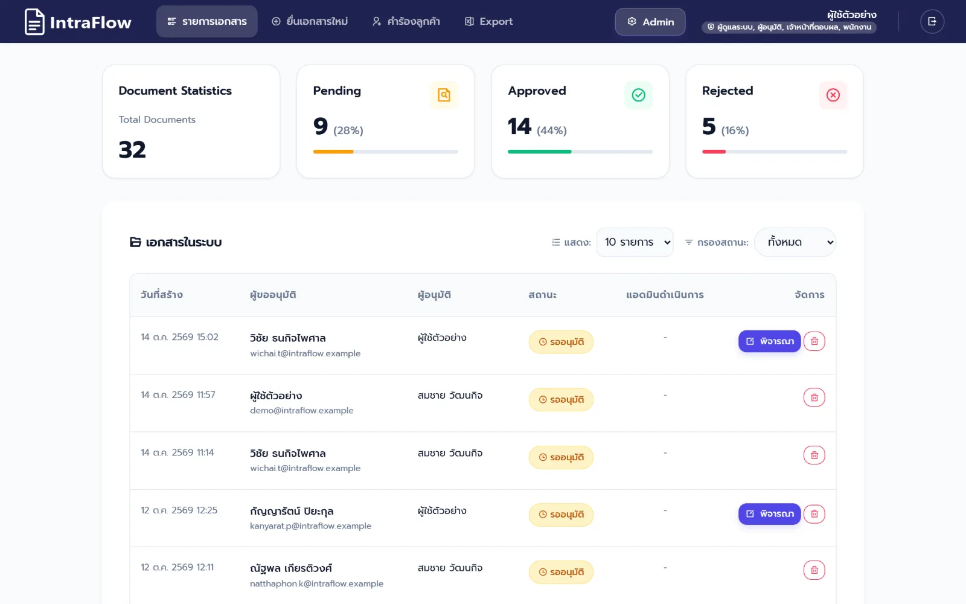
Task: Click the Approved green progress bar
Action: pos(540,152)
